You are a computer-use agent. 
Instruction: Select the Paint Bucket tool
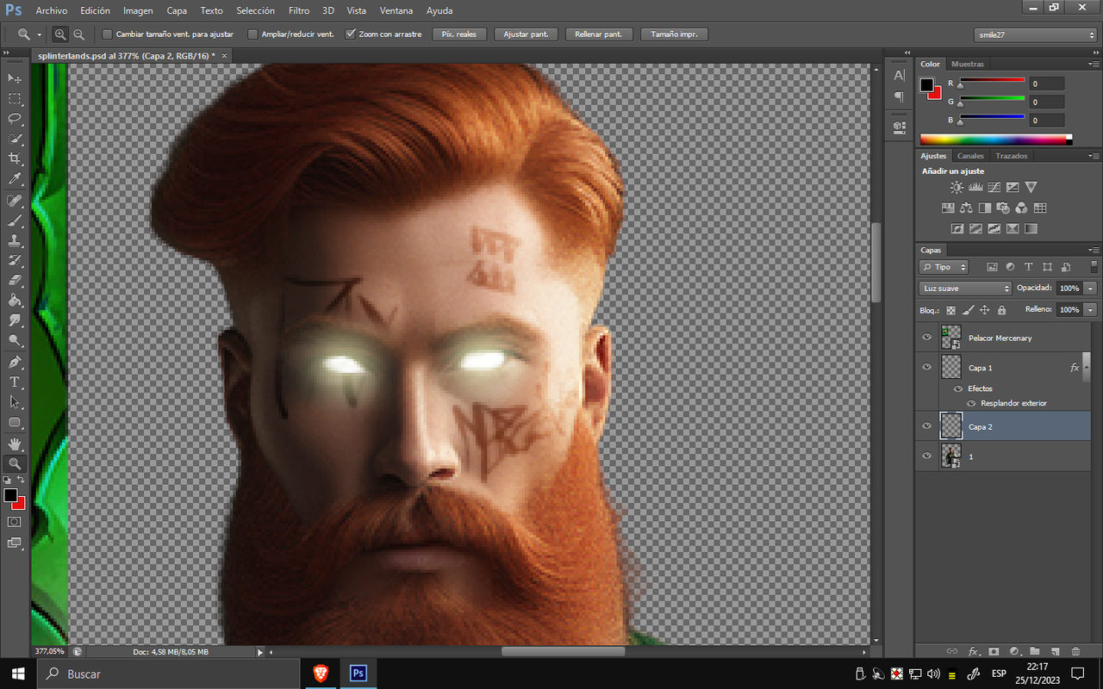[15, 301]
